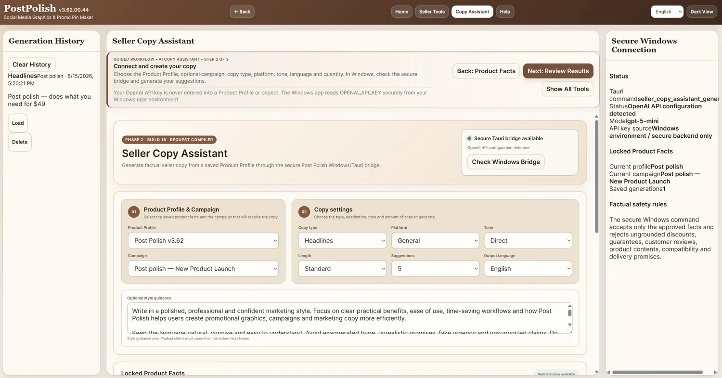Viewport: 722px width, 378px height.
Task: Open the Platform dropdown
Action: point(435,241)
